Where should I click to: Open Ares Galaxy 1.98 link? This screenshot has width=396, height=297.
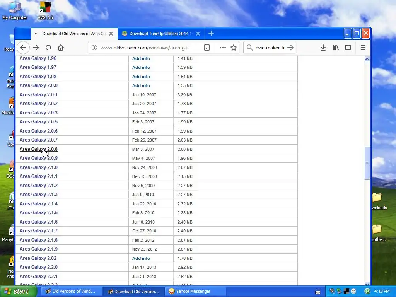pos(38,76)
